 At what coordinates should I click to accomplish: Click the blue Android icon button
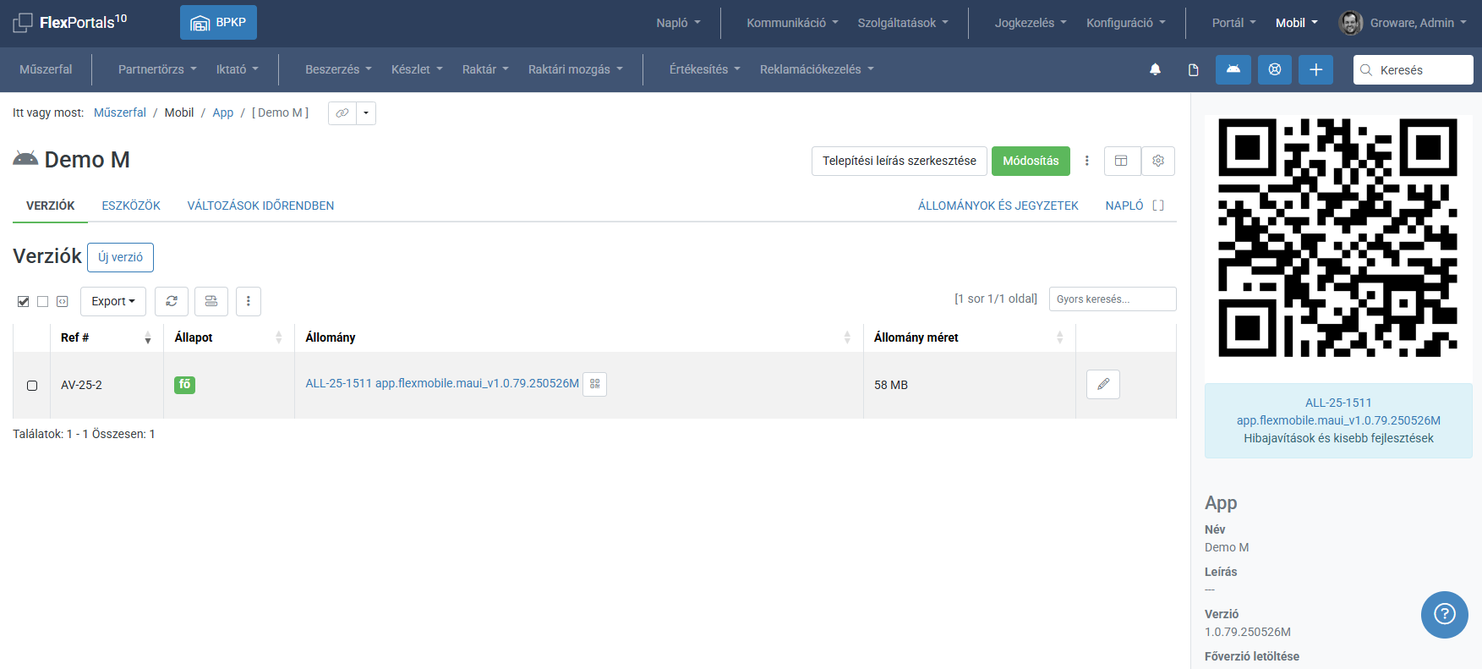point(1233,69)
